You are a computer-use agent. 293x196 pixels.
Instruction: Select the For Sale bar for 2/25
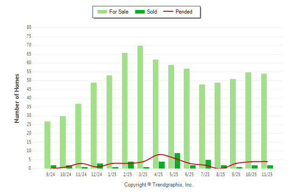(x=125, y=110)
